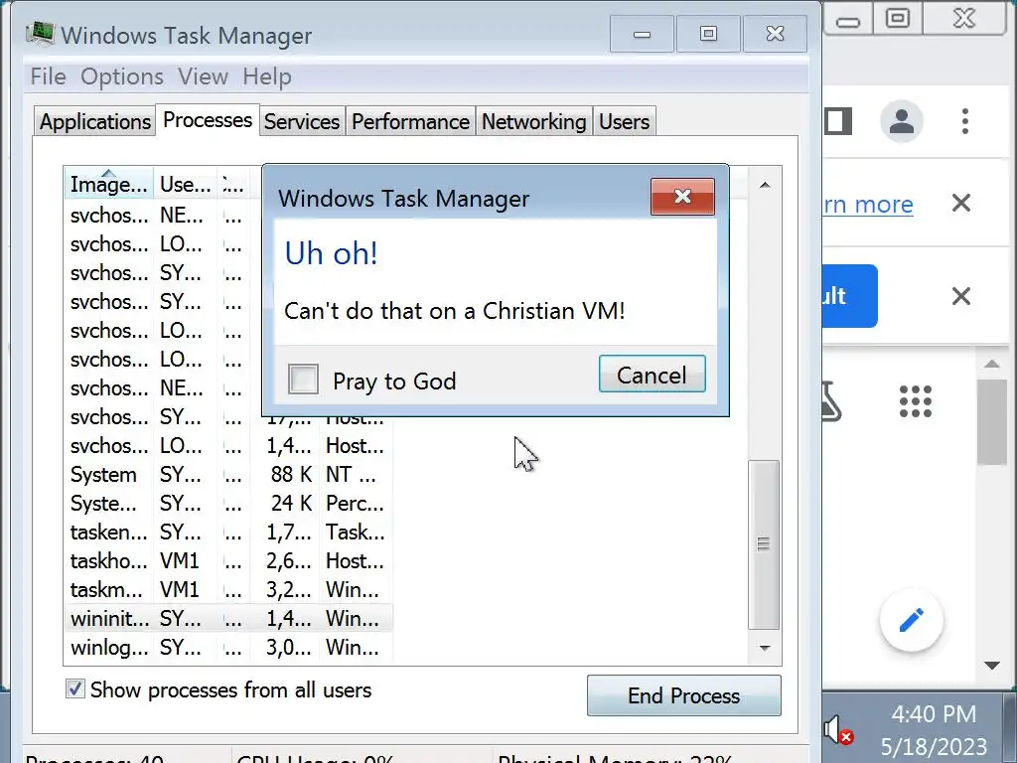Switch to the Applications tab
The width and height of the screenshot is (1017, 763).
click(94, 121)
